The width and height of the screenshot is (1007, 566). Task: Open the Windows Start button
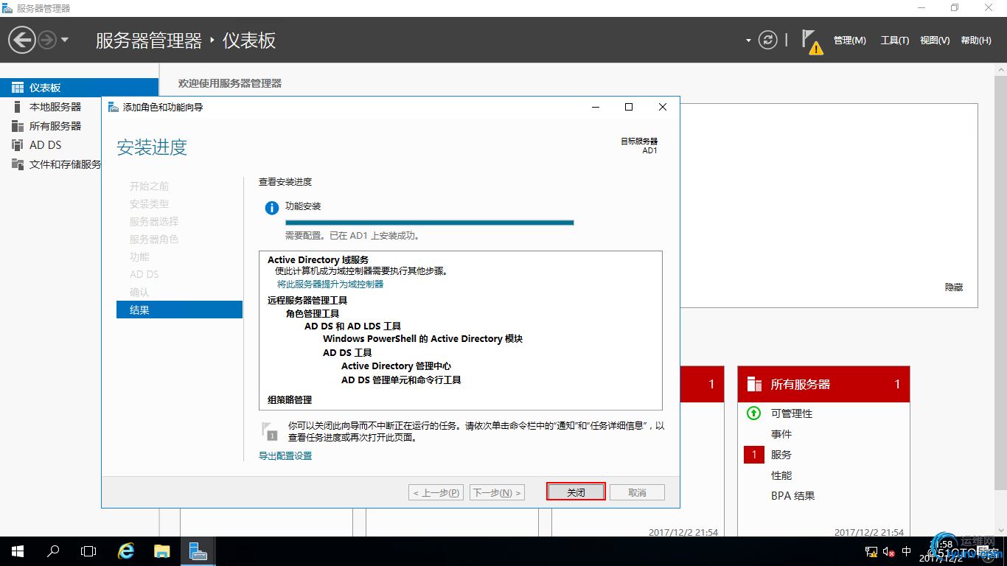17,551
